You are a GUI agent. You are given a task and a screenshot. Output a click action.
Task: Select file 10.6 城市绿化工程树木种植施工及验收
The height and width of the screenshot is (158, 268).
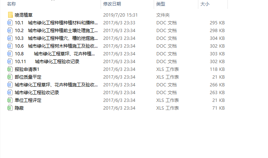[56, 46]
